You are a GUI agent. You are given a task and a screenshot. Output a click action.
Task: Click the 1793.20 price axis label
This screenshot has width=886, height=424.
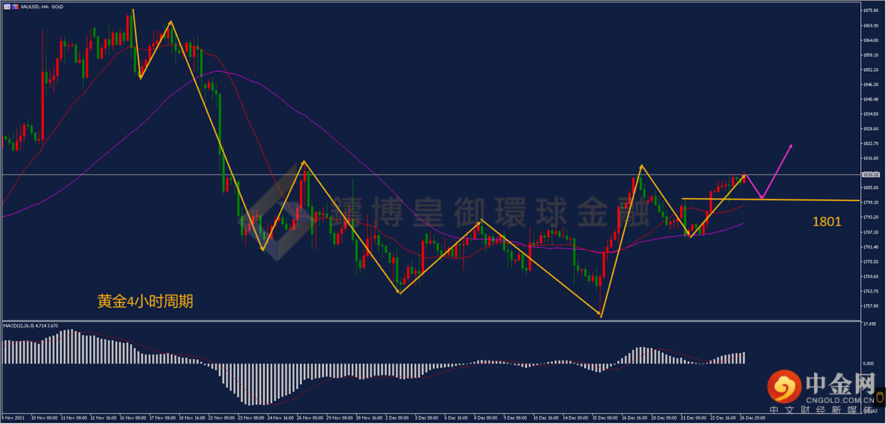pyautogui.click(x=870, y=217)
